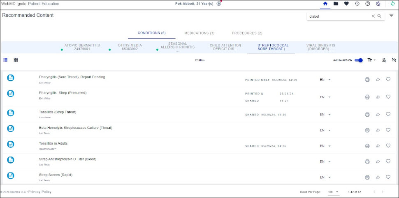The height and width of the screenshot is (198, 399).
Task: Switch to grid view layout
Action: pyautogui.click(x=16, y=60)
